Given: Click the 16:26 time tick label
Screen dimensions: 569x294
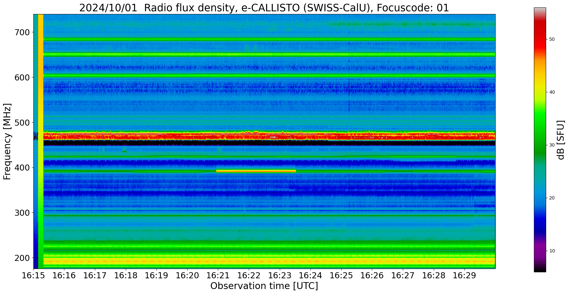Looking at the screenshot, I should coord(372,276).
